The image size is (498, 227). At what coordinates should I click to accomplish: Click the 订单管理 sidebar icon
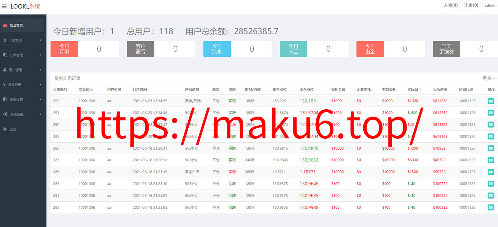5,55
